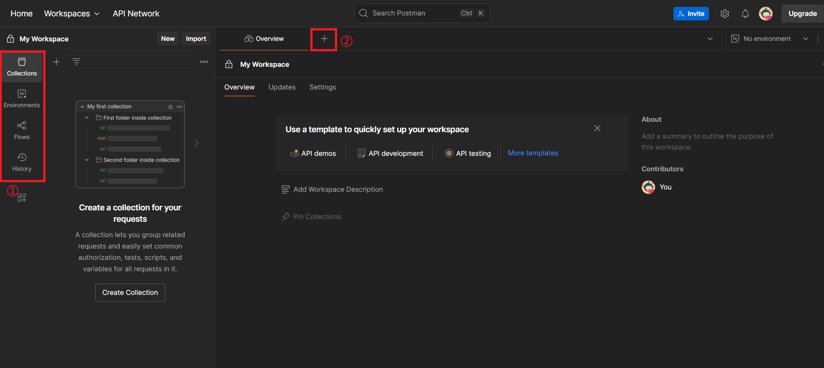Click the filter icon in collections search
The width and height of the screenshot is (824, 368).
(76, 62)
